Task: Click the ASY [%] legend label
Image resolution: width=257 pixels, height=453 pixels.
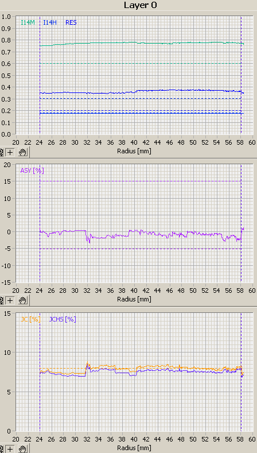Action: (32, 171)
